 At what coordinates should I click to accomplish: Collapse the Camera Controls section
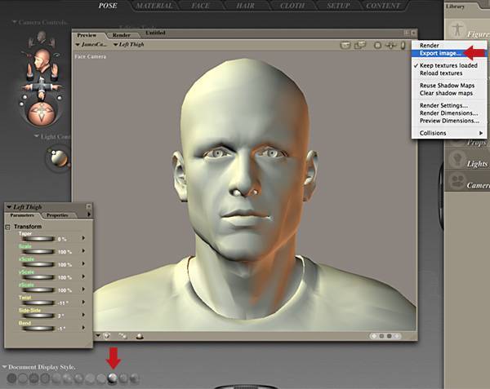point(15,22)
